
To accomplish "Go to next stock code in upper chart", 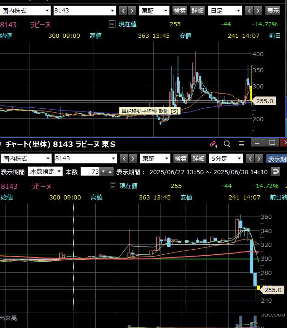I will tap(132, 11).
